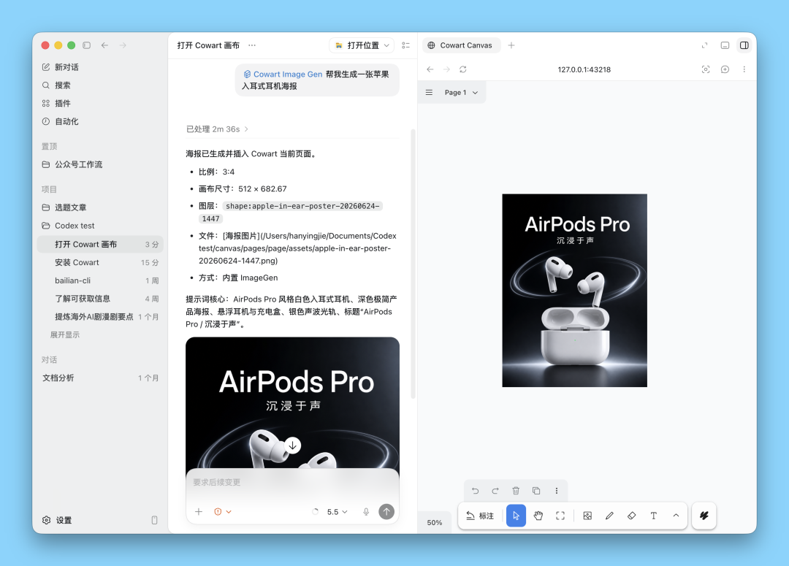Click the 127.0.0.1:43218 address bar

pyautogui.click(x=584, y=69)
